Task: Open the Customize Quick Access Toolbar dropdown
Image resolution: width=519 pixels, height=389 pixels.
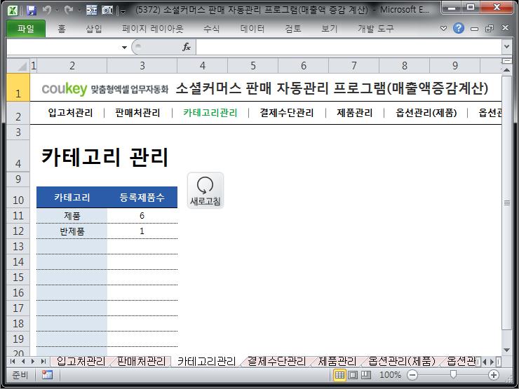Action: (x=123, y=12)
